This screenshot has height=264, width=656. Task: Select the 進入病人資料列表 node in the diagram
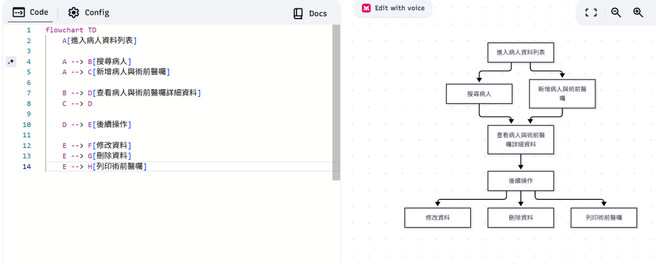(x=520, y=53)
